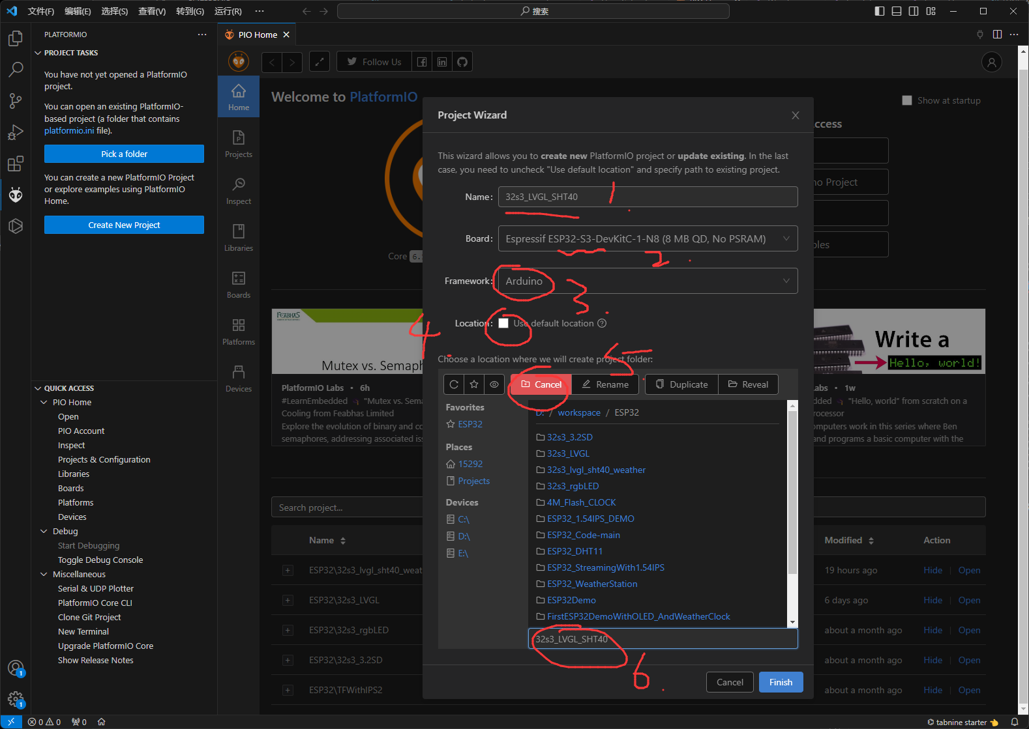
Task: Open Devices in PIO Home sidebar
Action: pyautogui.click(x=239, y=379)
